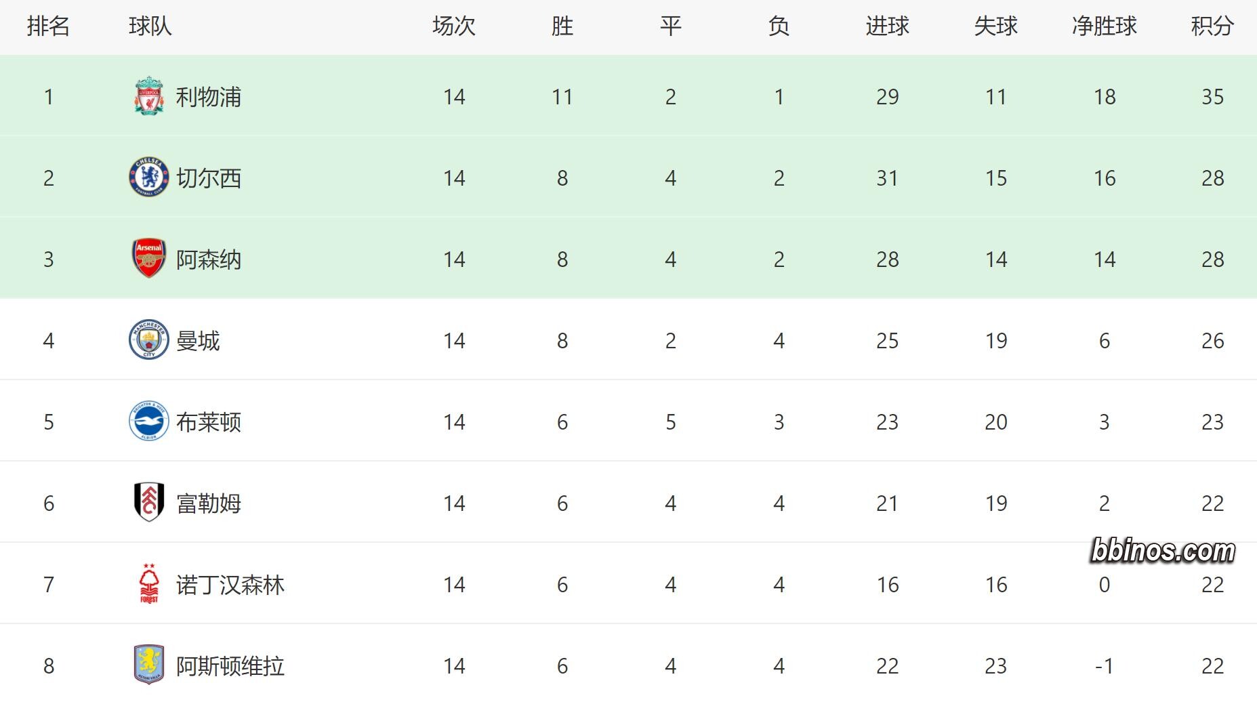Click the 胜 column header
The image size is (1257, 702).
click(x=562, y=26)
